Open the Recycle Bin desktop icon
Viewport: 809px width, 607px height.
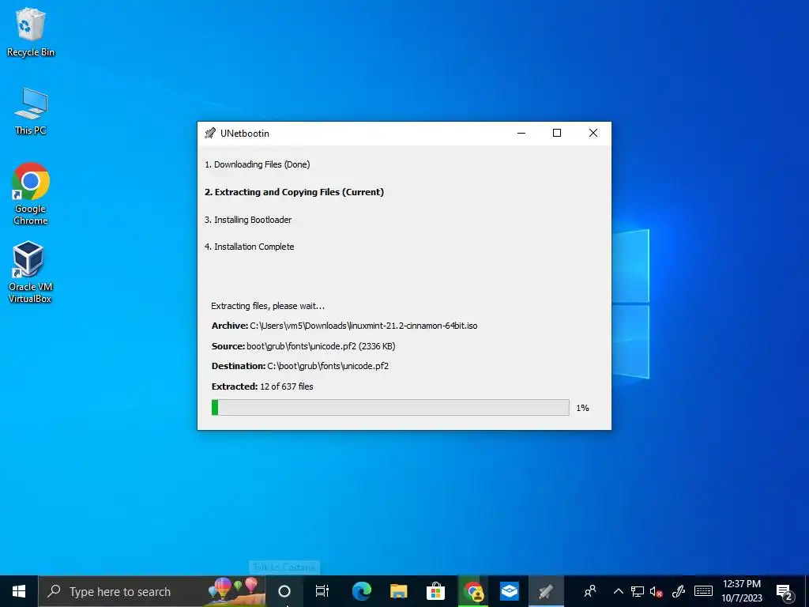click(31, 32)
